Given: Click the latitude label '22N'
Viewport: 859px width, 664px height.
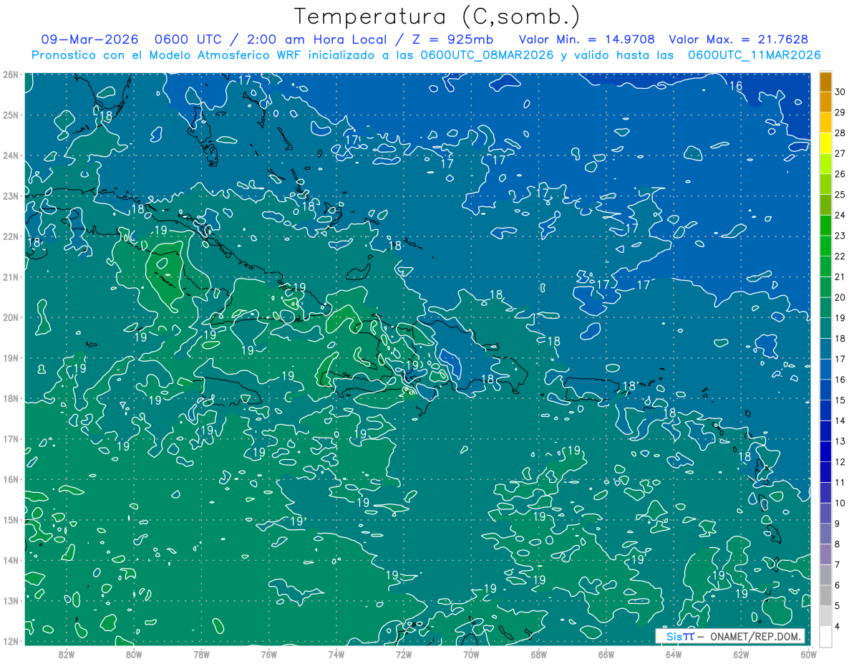Looking at the screenshot, I should click(x=11, y=236).
